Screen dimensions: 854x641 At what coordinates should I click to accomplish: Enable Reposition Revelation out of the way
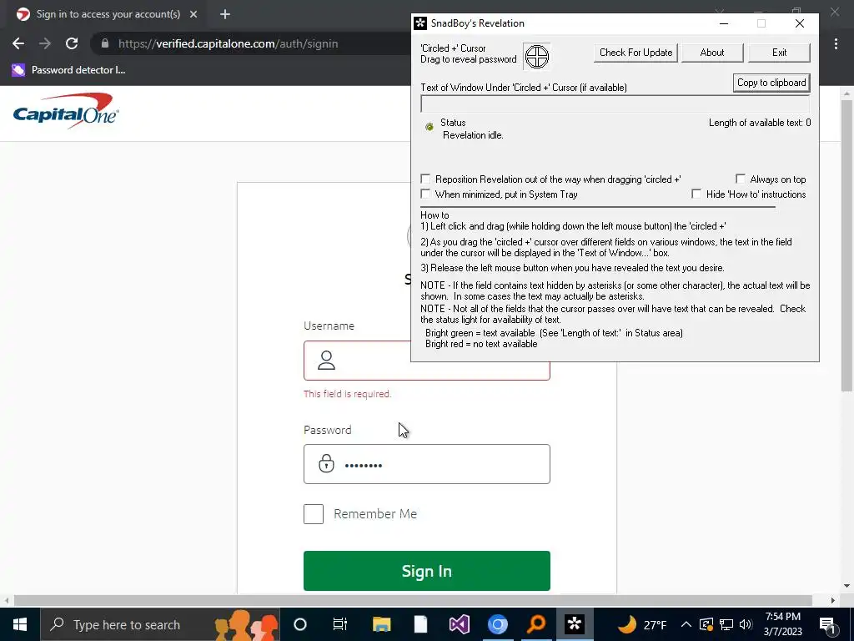tap(425, 179)
